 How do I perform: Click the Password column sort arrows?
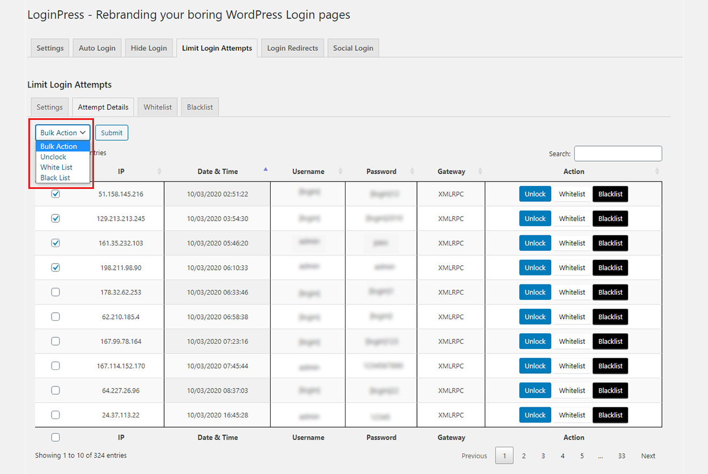412,171
